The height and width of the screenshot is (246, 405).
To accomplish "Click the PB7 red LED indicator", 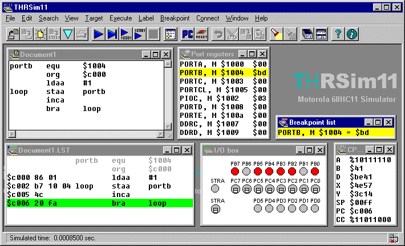I will [x=235, y=171].
